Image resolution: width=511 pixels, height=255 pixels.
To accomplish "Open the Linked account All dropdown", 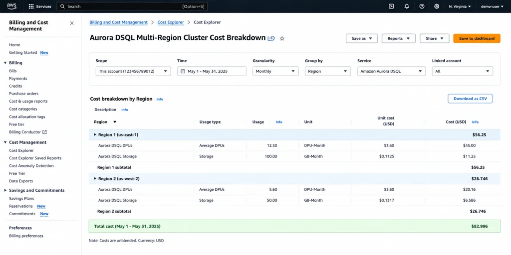I will (463, 71).
